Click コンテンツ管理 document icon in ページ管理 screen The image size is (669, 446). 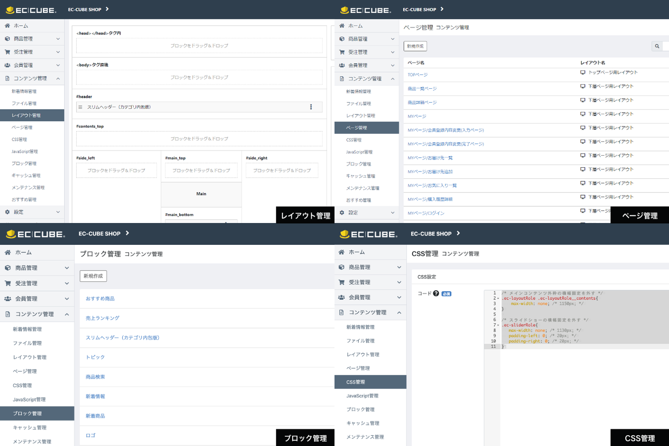coord(342,79)
